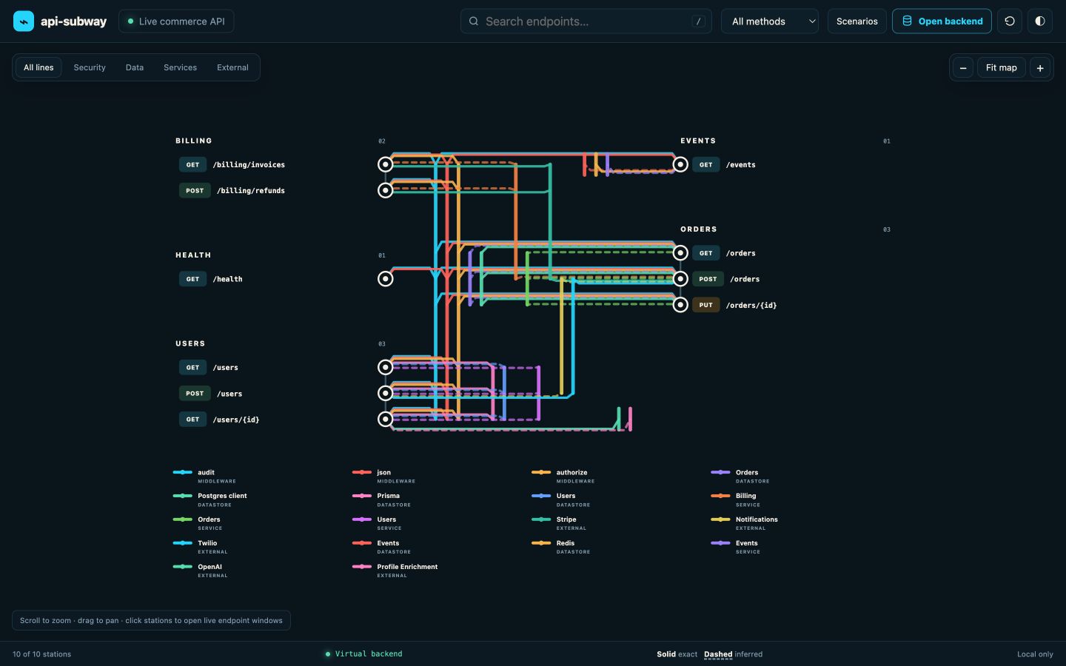The height and width of the screenshot is (666, 1066).
Task: Open the /health station node
Action: [x=385, y=279]
